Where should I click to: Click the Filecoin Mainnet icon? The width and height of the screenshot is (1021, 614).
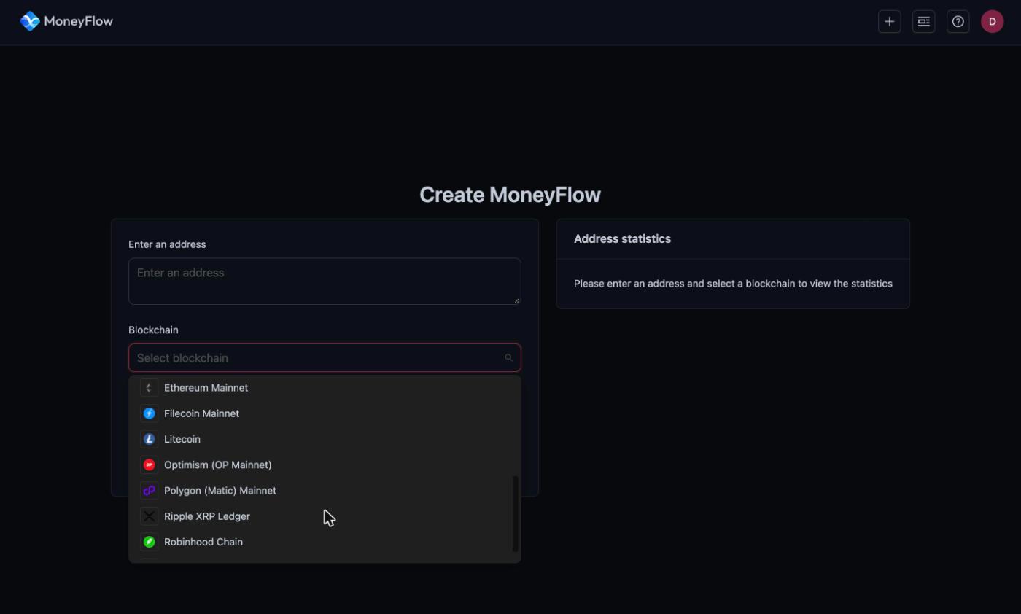[x=149, y=413]
